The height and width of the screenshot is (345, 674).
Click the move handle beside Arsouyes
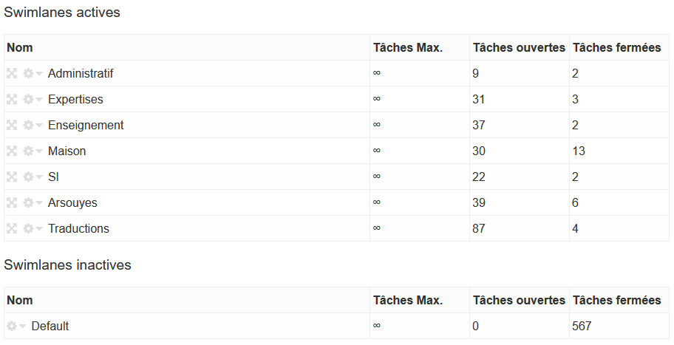pos(12,203)
